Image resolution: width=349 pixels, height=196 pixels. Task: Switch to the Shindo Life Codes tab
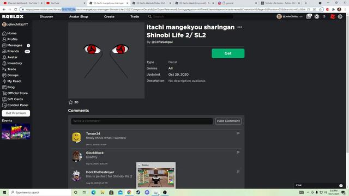[280, 3]
